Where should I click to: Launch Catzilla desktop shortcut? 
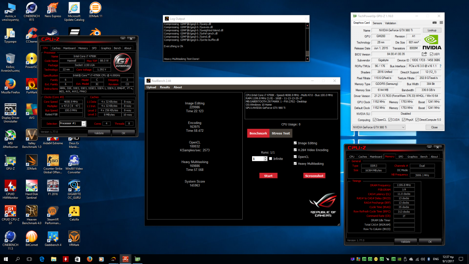[74, 214]
